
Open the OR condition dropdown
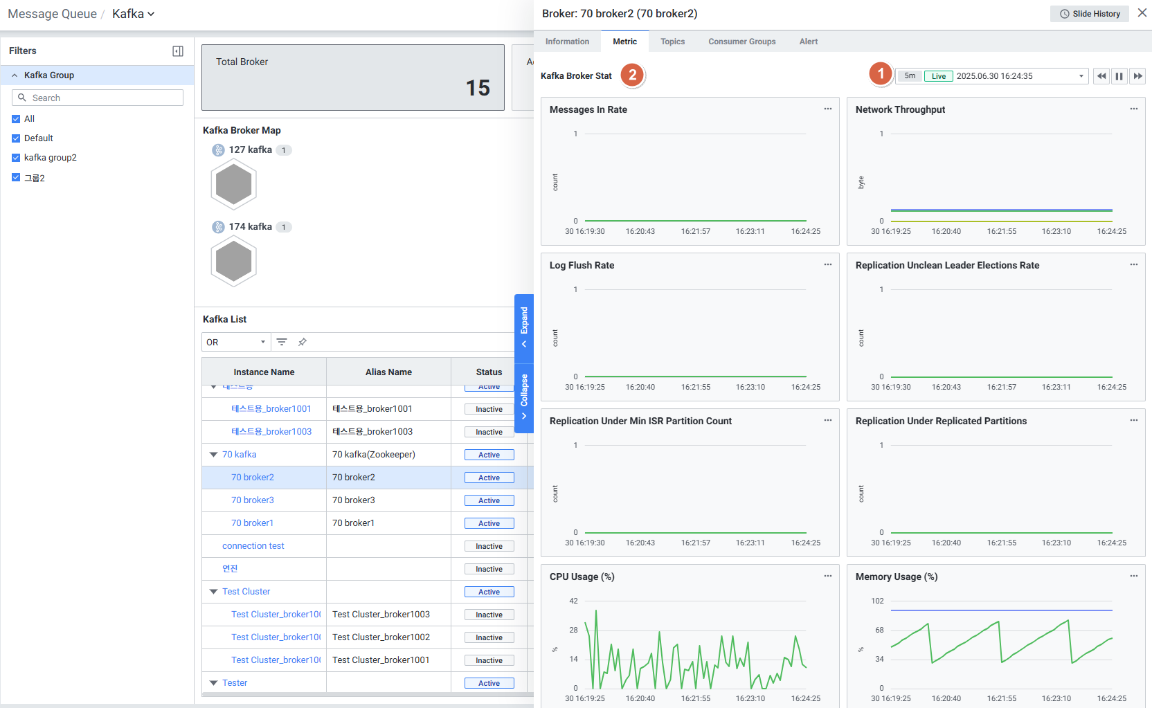[236, 342]
